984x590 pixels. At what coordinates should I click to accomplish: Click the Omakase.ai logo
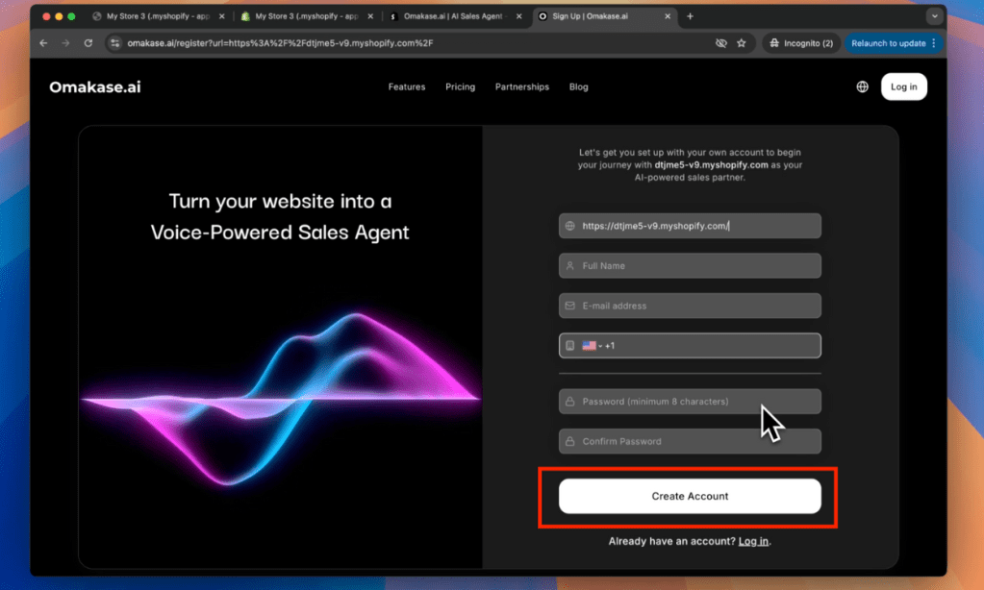point(95,87)
